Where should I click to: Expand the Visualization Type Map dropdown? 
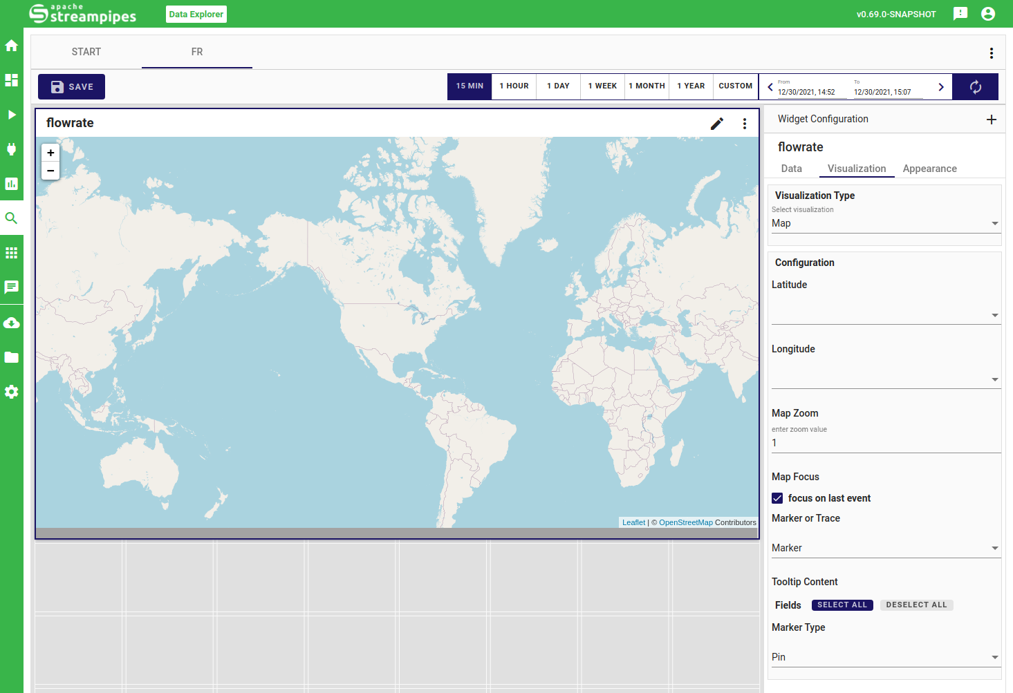885,223
